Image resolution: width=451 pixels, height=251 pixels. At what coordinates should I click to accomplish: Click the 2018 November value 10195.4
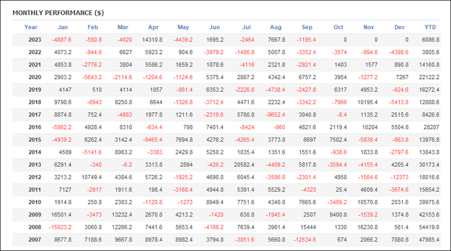pyautogui.click(x=368, y=102)
